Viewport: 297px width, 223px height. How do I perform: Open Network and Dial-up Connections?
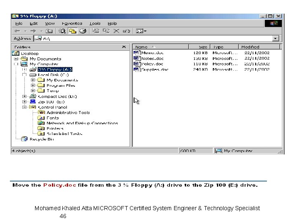pyautogui.click(x=82, y=123)
